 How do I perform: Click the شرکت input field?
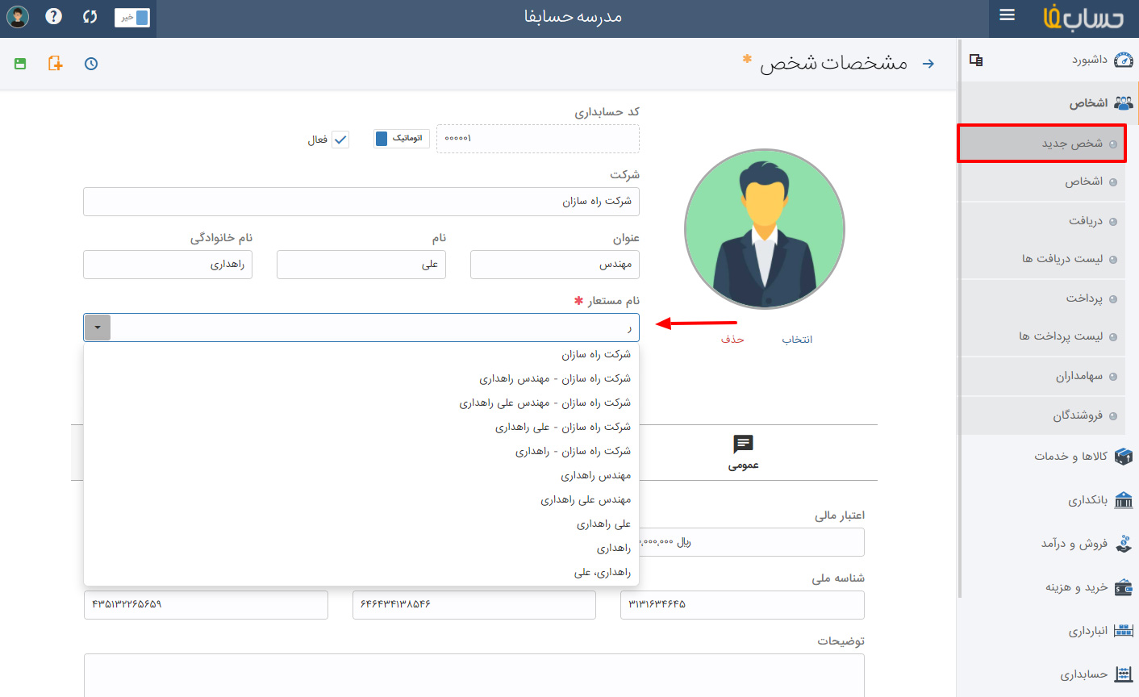tap(361, 202)
